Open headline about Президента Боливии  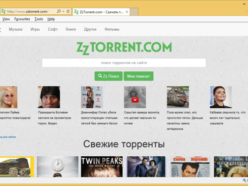(x=55, y=118)
